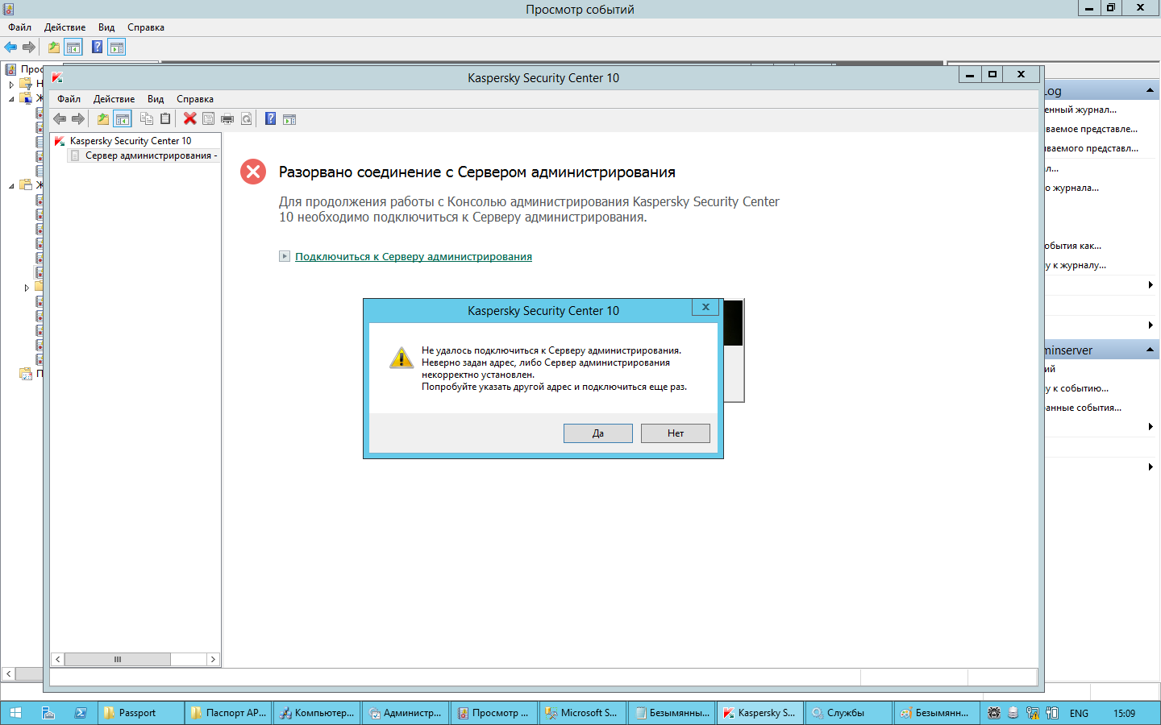Open Справка menu in the Просмотр событий window

click(146, 27)
